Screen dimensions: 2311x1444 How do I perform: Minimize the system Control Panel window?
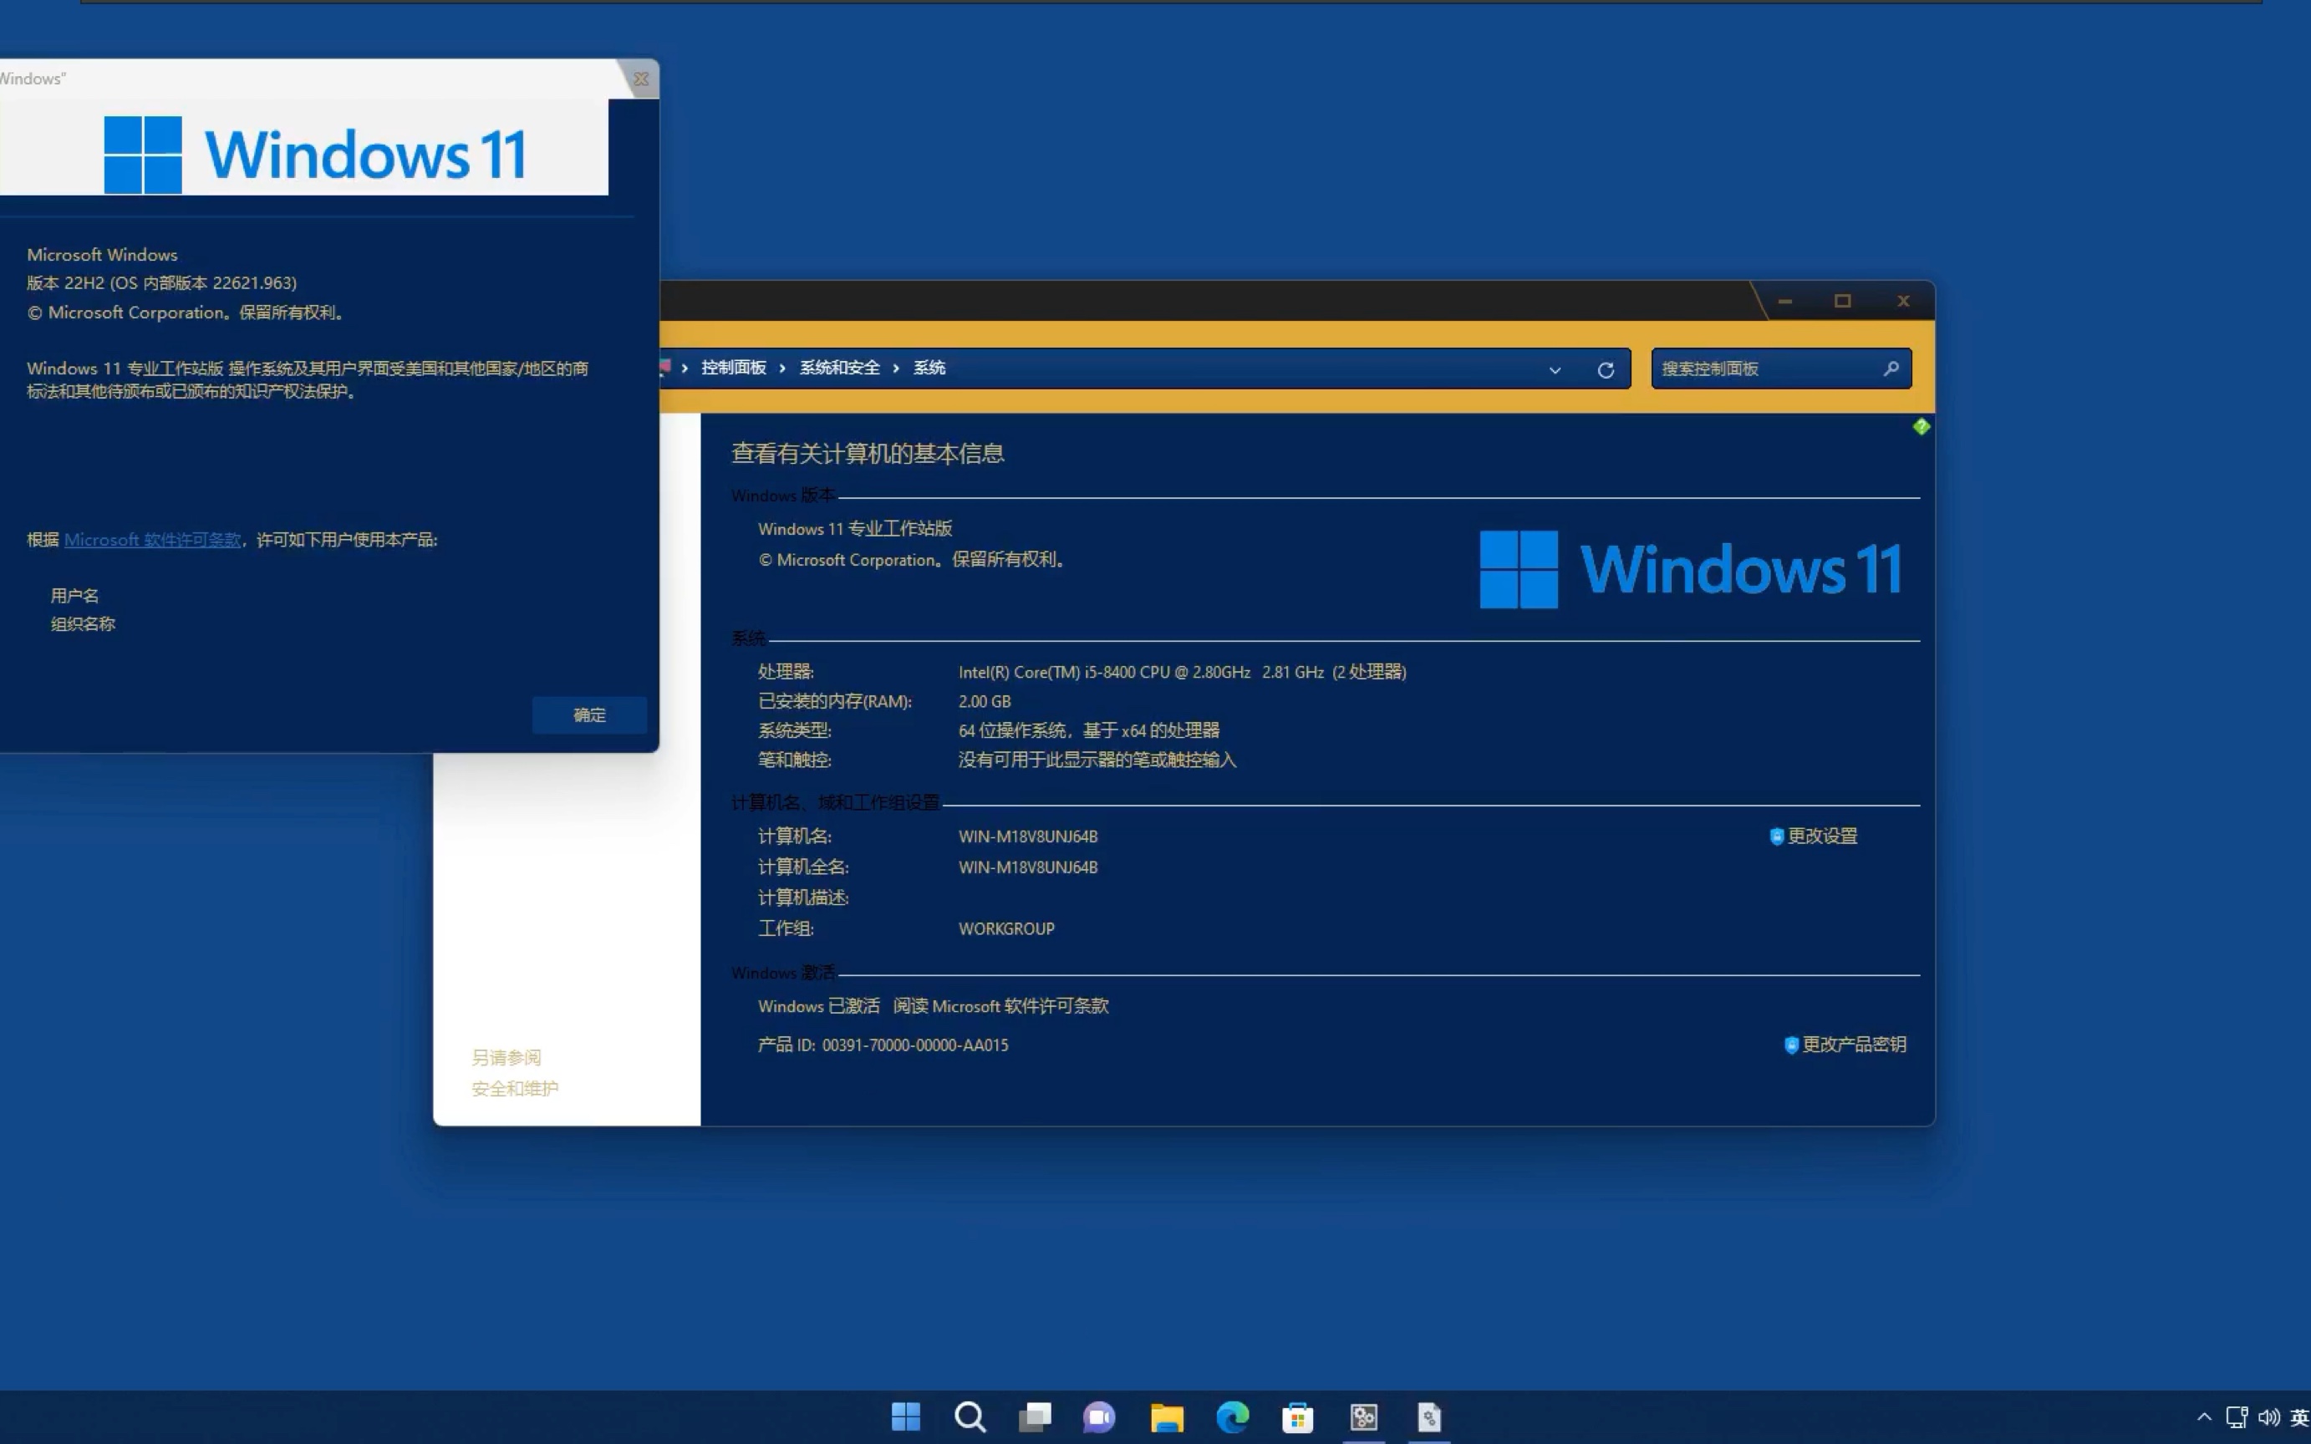[1784, 301]
